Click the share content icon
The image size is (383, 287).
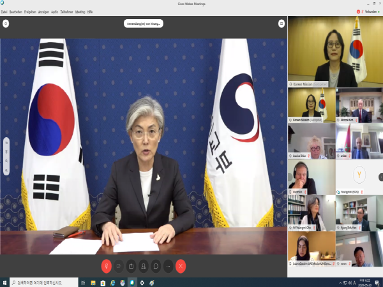131,265
